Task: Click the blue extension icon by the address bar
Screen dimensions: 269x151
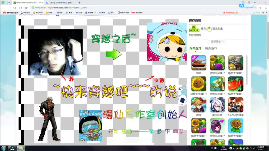Action: (x=241, y=6)
